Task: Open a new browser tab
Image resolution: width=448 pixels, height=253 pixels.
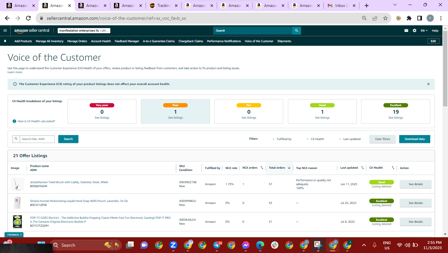Action: coord(367,6)
